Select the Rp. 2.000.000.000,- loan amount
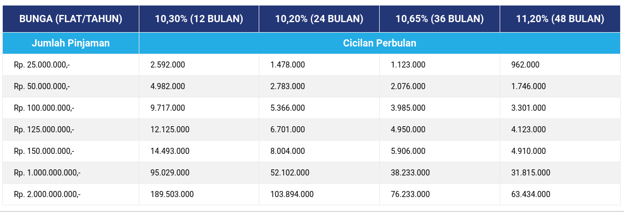This screenshot has height=212, width=624. (47, 194)
